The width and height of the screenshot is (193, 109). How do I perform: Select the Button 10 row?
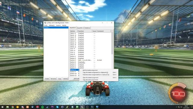[x=75, y=74]
